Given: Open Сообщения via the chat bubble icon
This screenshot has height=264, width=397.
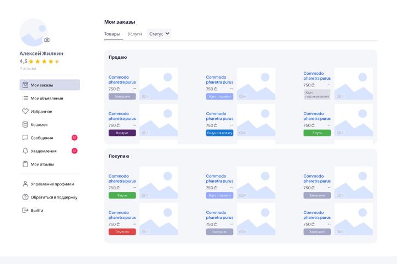Looking at the screenshot, I should tap(25, 137).
